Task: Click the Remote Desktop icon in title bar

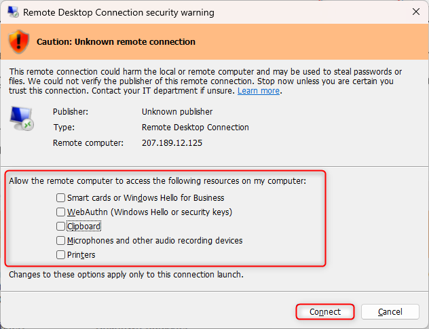Action: pyautogui.click(x=13, y=12)
